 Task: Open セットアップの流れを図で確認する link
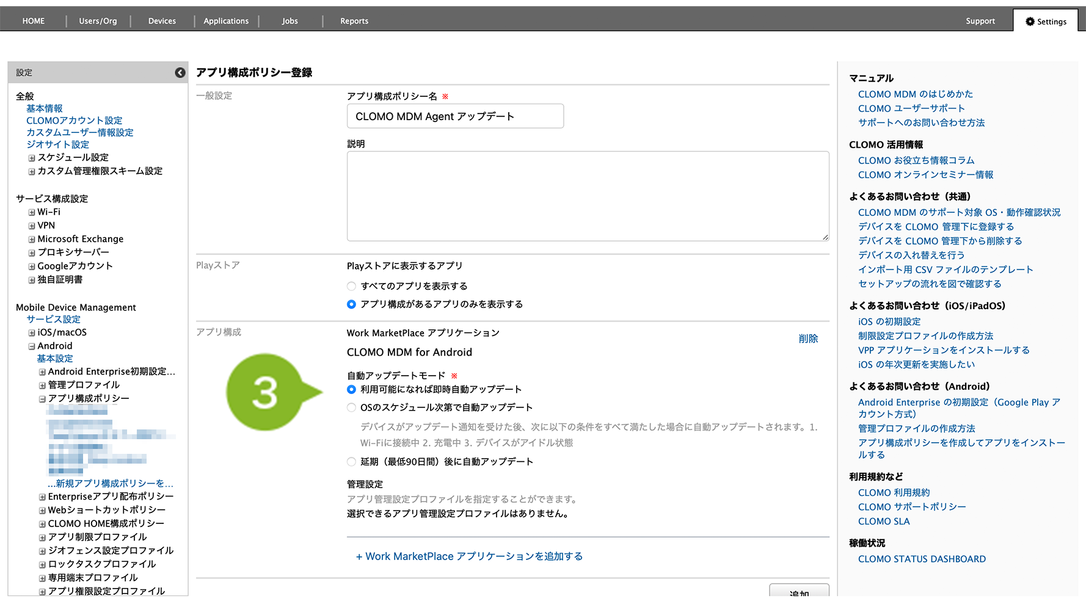tap(930, 284)
